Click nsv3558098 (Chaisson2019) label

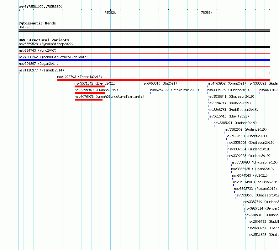[x=254, y=162]
